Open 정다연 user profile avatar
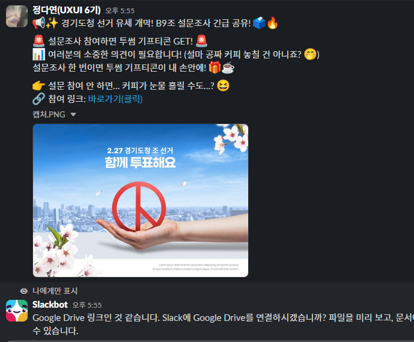The image size is (414, 342). point(17,16)
